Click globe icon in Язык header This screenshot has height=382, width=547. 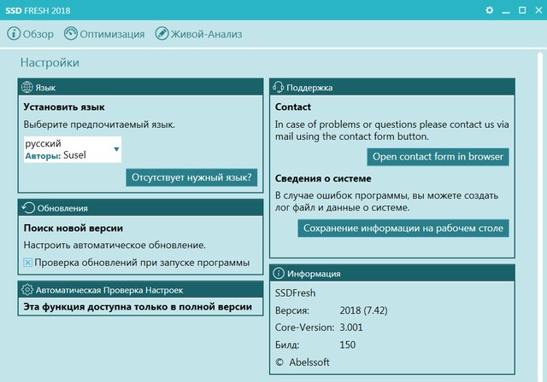(27, 87)
